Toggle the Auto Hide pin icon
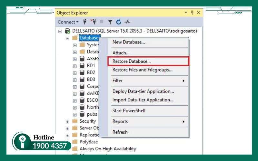258x161 pixels. (x=192, y=13)
